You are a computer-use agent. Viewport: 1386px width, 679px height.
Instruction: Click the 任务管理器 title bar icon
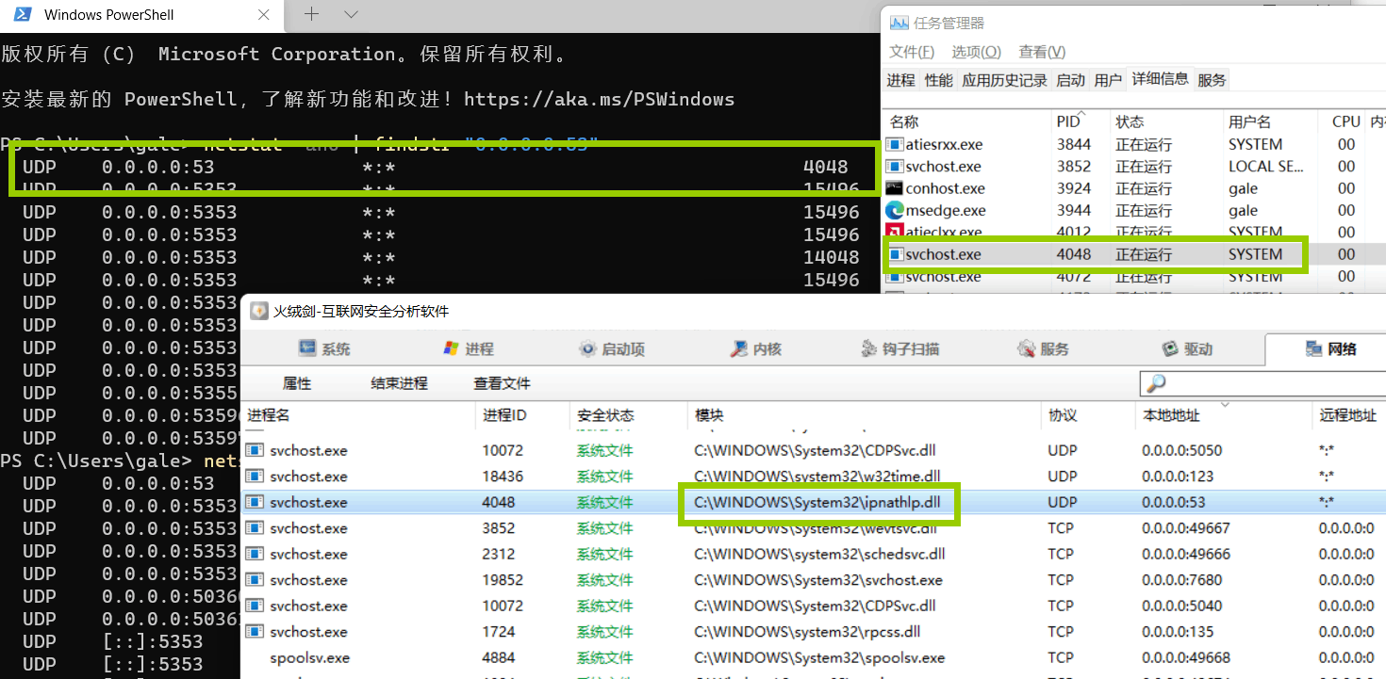899,23
